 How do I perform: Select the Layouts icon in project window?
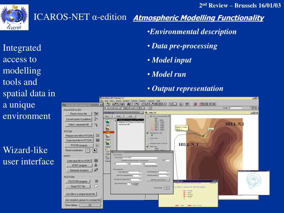108,143
